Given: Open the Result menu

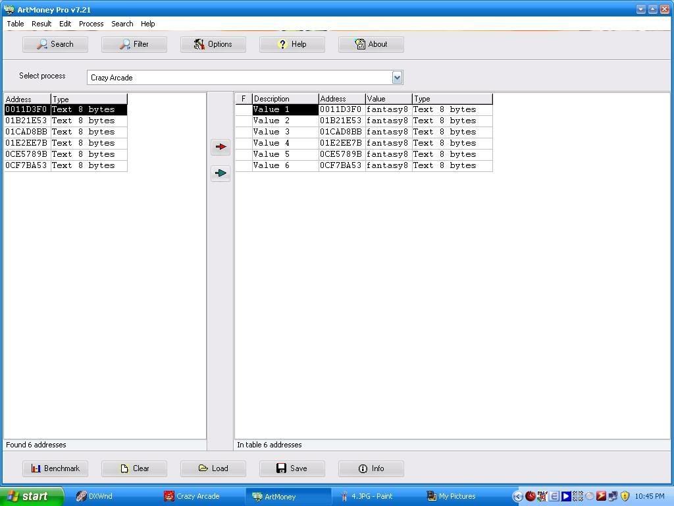Looking at the screenshot, I should [41, 24].
